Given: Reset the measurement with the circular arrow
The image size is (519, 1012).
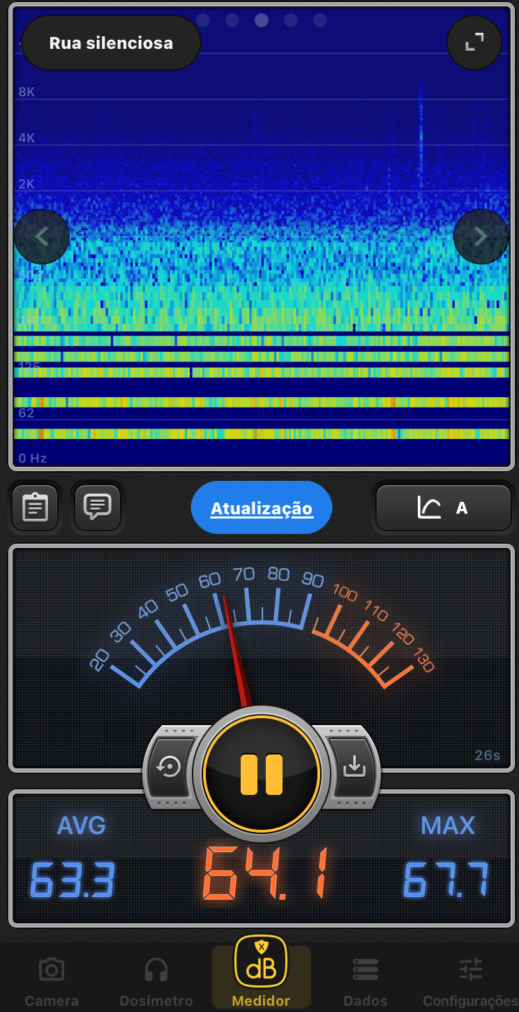Looking at the screenshot, I should pos(169,766).
